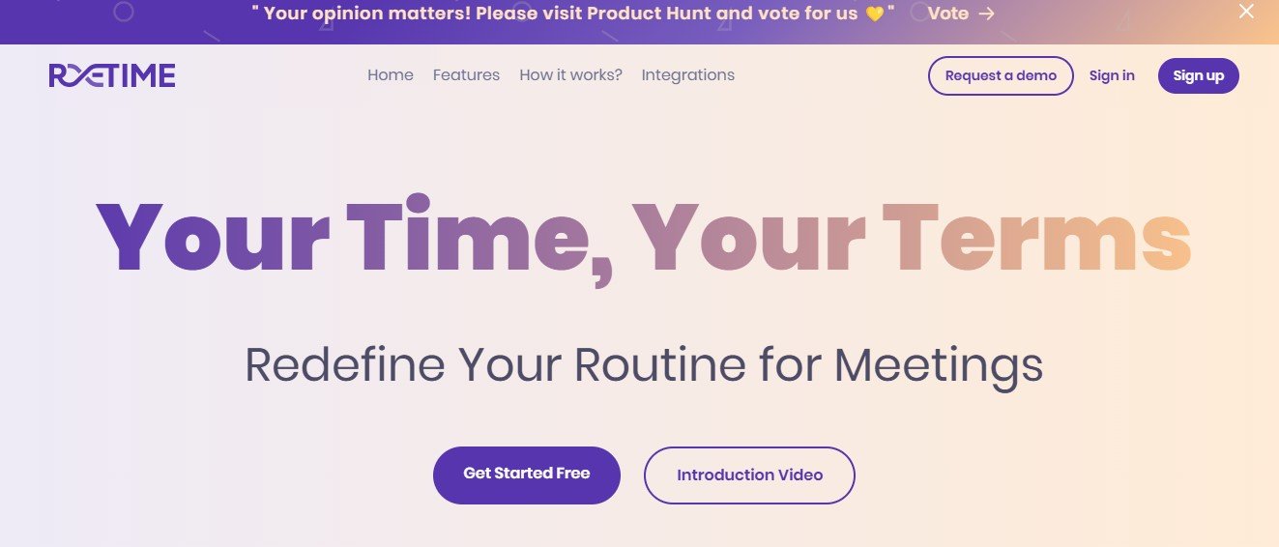This screenshot has height=547, width=1279.
Task: Open the 'How it works?' section
Action: tap(570, 75)
